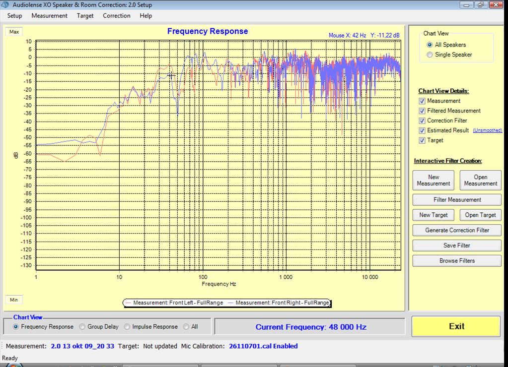Viewport: 508px width, 367px height.
Task: Click the Max button above the dB axis
Action: coord(14,32)
